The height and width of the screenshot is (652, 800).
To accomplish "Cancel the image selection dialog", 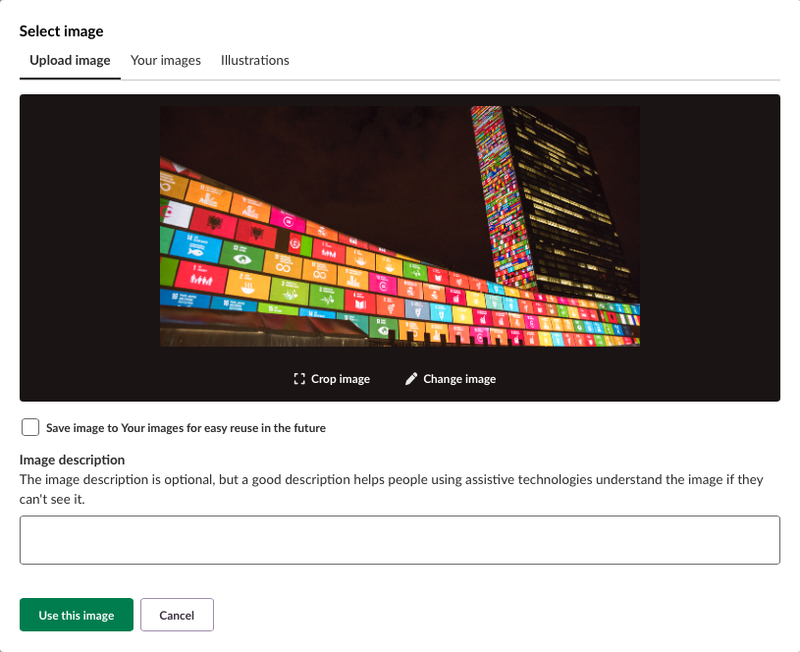I will click(177, 615).
